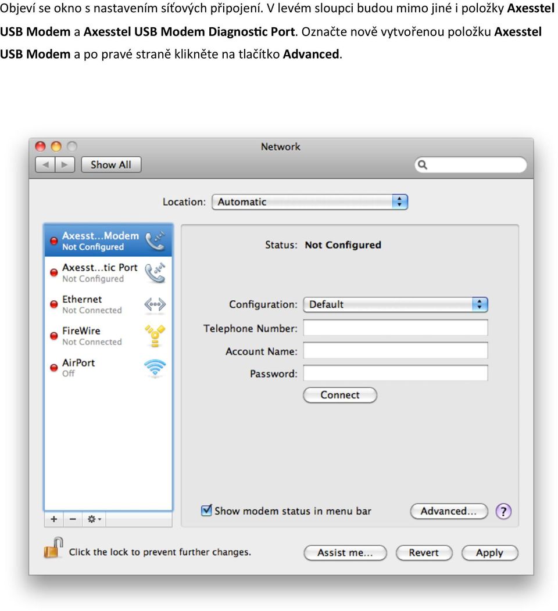
Task: Click the Assist me... button
Action: point(345,552)
